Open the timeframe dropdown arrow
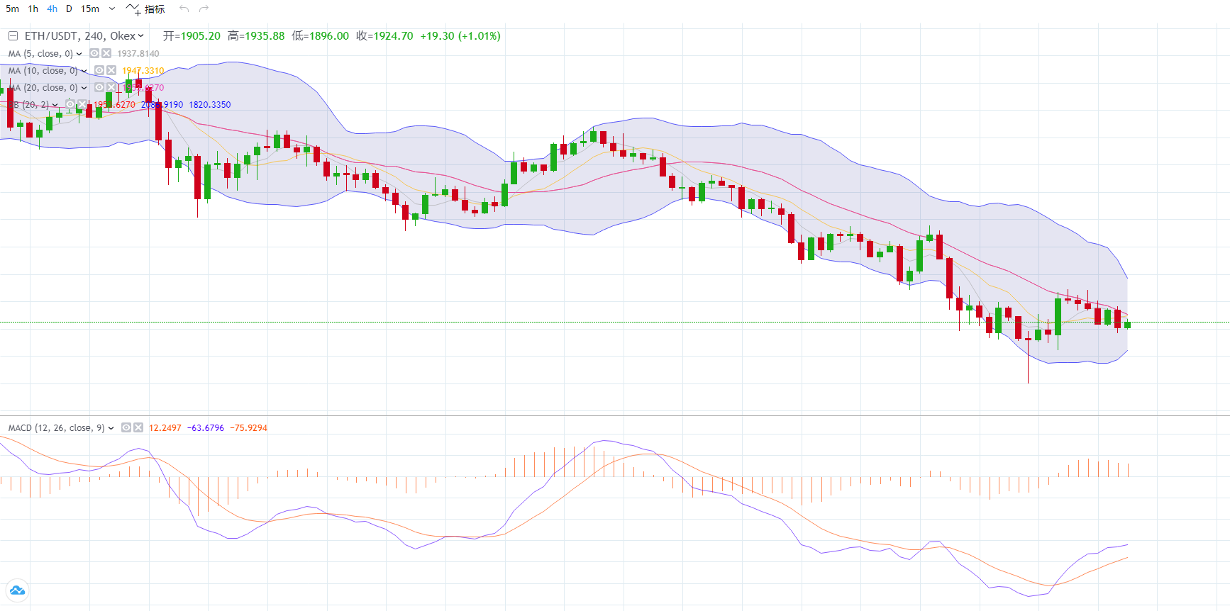 pyautogui.click(x=112, y=9)
